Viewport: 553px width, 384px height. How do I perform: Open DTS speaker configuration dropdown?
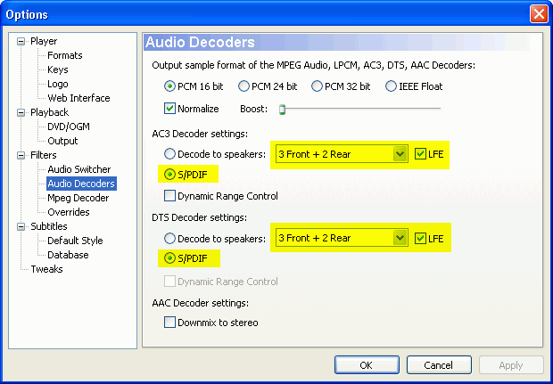400,238
